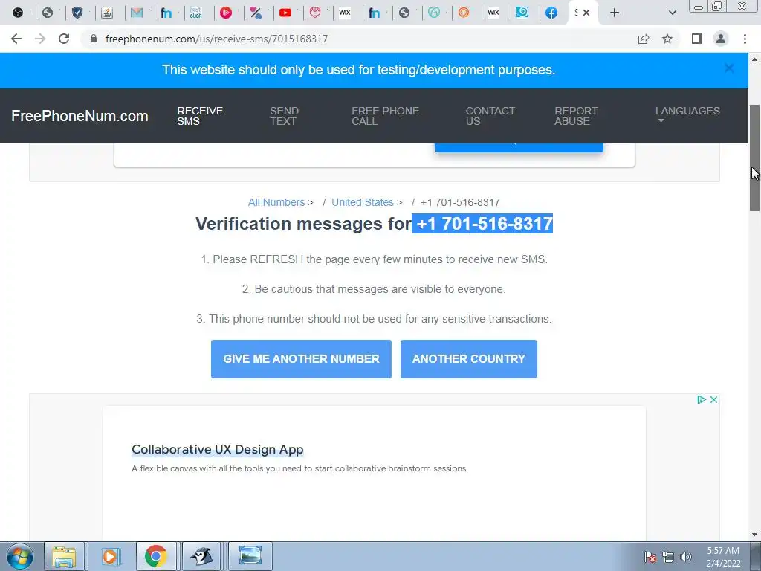The image size is (761, 571).
Task: Open the red play-circle icon tab
Action: [226, 13]
